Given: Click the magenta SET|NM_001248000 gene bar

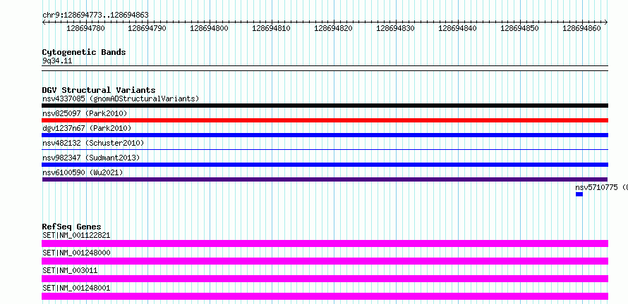Looking at the screenshot, I should point(325,261).
